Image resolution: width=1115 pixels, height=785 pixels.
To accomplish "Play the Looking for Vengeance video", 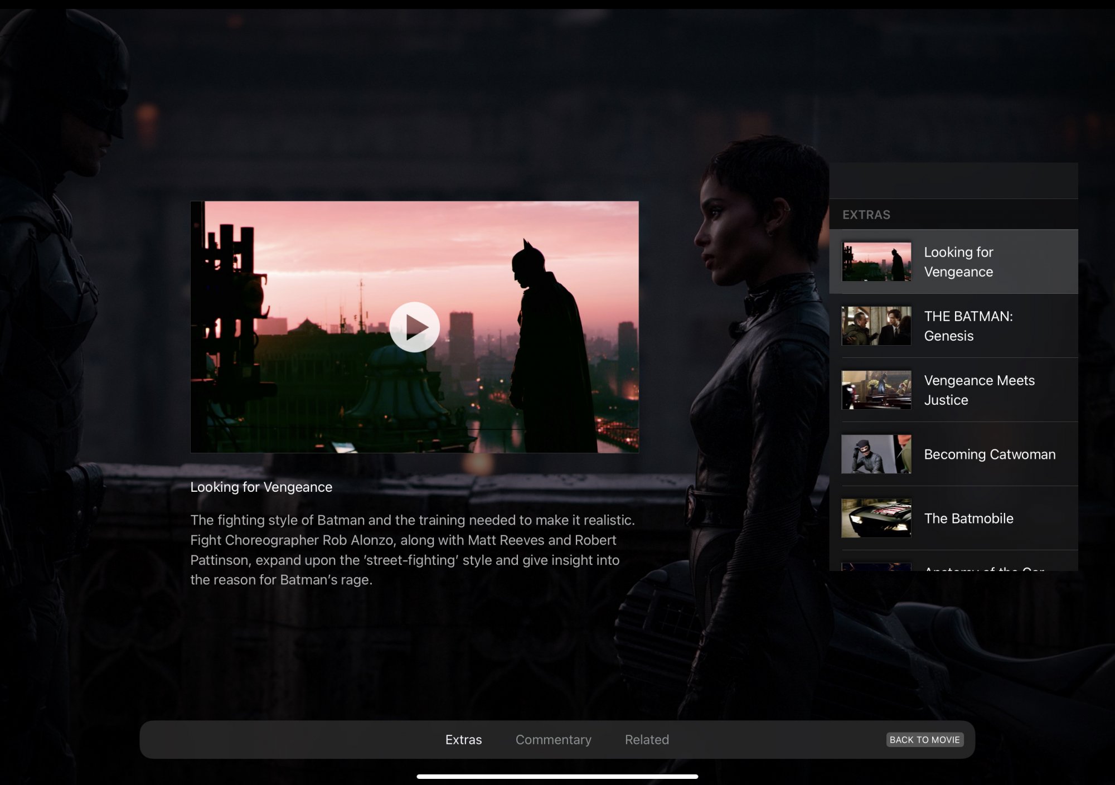I will coord(414,327).
